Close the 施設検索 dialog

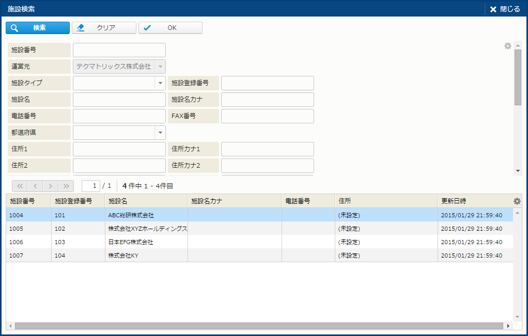(x=505, y=9)
